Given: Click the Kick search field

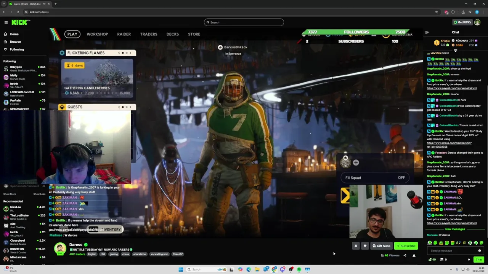Looking at the screenshot, I should pos(244,22).
